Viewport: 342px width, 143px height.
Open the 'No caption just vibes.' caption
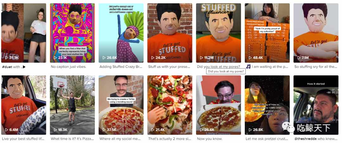pyautogui.click(x=68, y=67)
